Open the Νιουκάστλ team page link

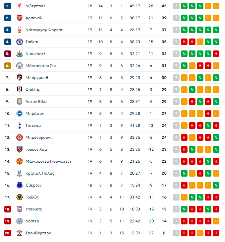point(36,54)
